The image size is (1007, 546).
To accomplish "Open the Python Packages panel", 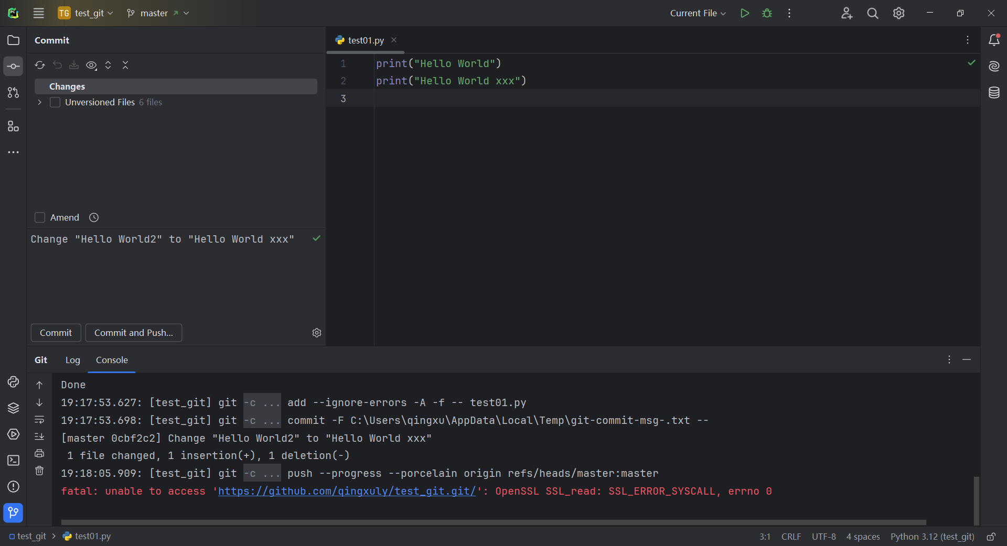I will coord(14,408).
